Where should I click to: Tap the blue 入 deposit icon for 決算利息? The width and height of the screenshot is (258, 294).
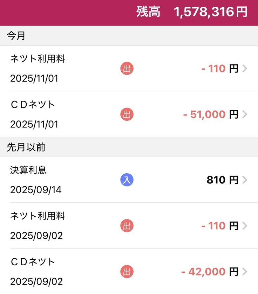[127, 180]
